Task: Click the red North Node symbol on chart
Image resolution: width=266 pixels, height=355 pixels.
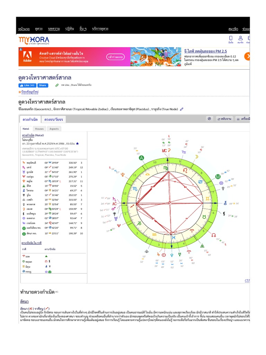Action: click(x=213, y=235)
